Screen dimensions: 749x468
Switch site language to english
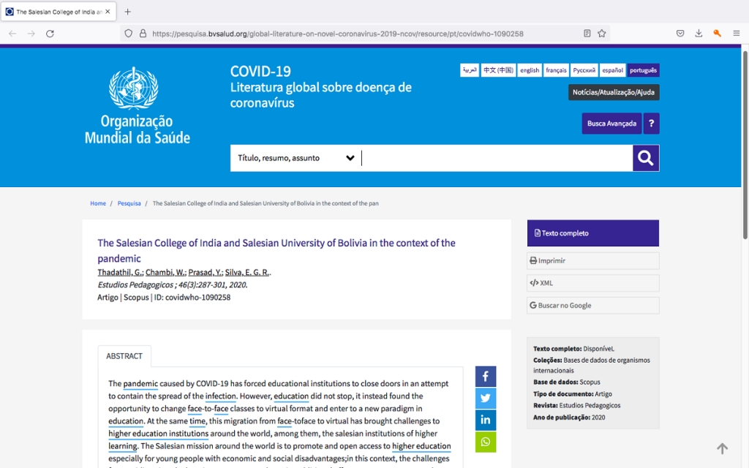pyautogui.click(x=530, y=70)
